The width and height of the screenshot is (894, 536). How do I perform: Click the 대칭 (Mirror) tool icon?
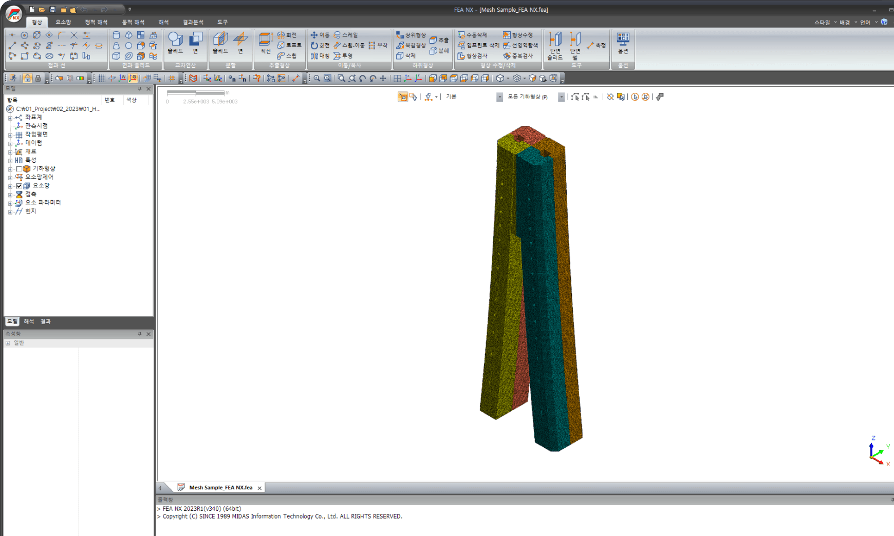pos(320,55)
